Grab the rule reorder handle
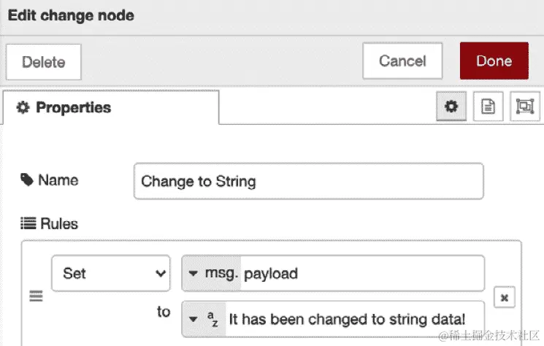The height and width of the screenshot is (346, 544). coord(36,296)
